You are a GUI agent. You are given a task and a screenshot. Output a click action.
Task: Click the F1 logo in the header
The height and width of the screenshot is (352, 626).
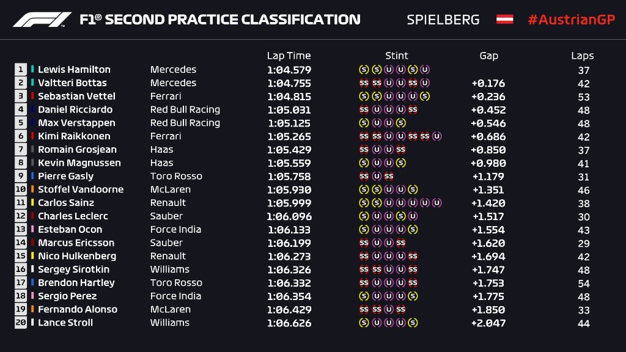click(x=43, y=20)
